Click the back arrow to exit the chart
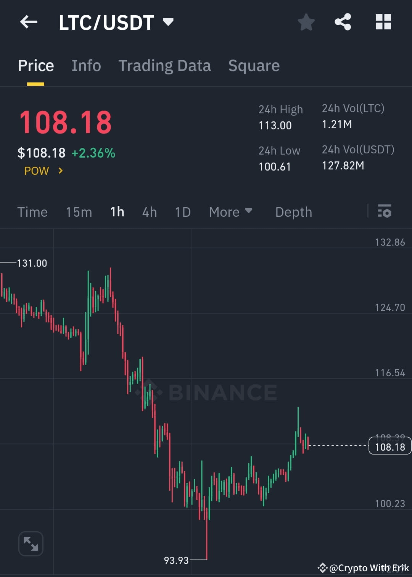412x577 pixels. click(29, 22)
